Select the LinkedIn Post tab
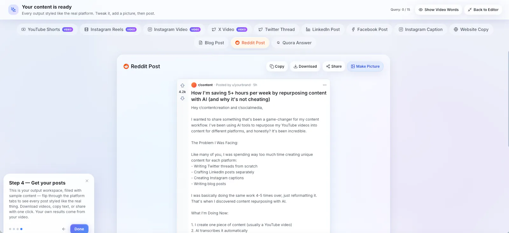This screenshot has height=233, width=509. (323, 30)
